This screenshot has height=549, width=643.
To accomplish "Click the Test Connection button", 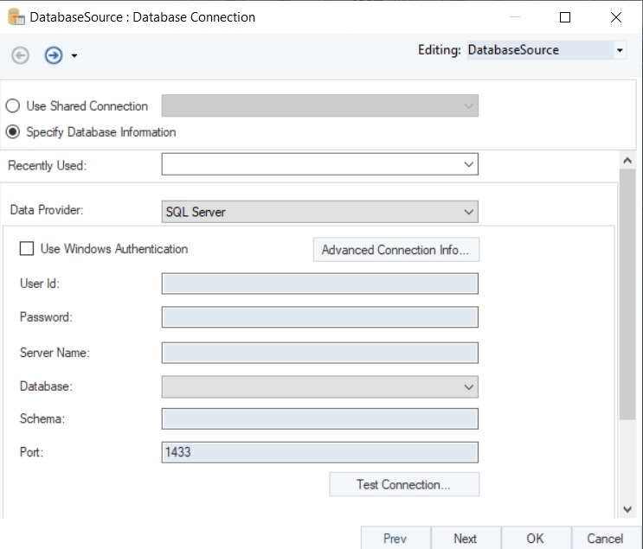I will pyautogui.click(x=403, y=484).
